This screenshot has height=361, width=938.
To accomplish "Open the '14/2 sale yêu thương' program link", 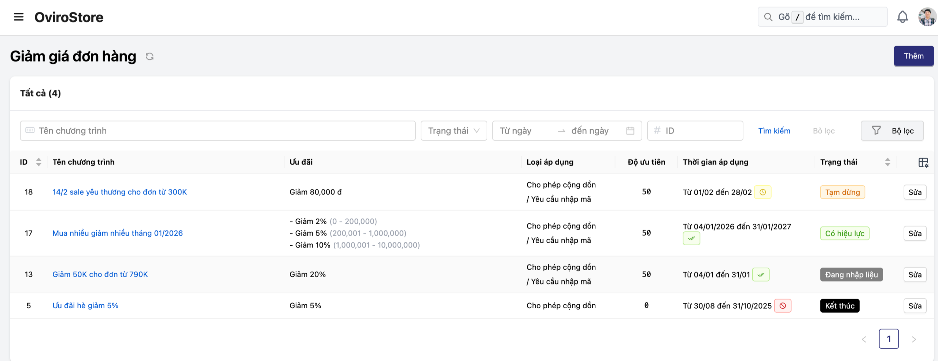I will (119, 192).
